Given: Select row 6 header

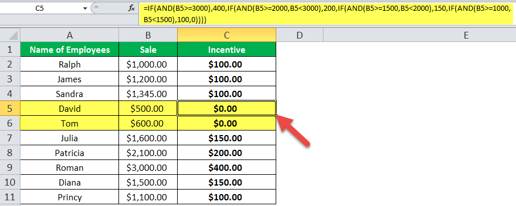Looking at the screenshot, I should click(x=10, y=123).
